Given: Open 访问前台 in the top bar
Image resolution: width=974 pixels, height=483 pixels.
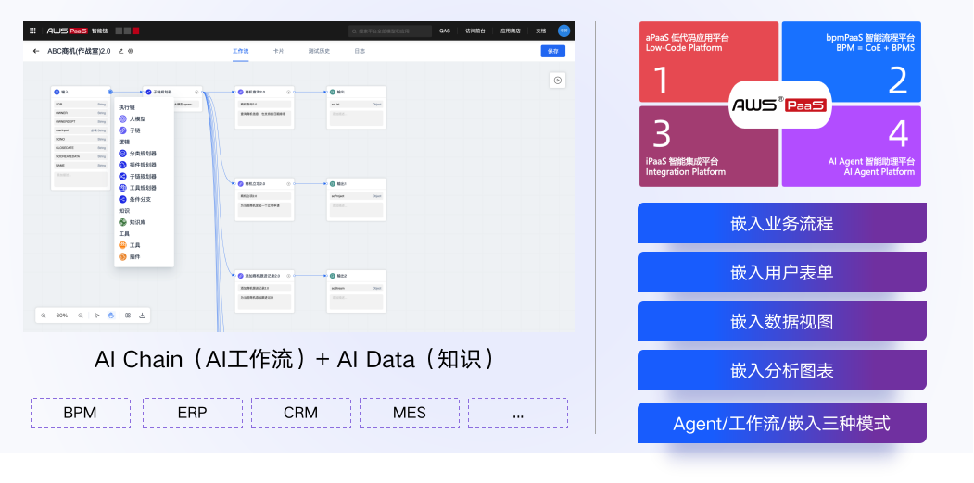Looking at the screenshot, I should [x=475, y=31].
